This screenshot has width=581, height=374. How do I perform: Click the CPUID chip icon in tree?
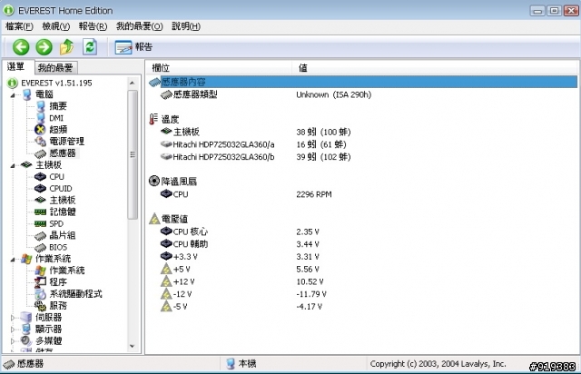40,188
